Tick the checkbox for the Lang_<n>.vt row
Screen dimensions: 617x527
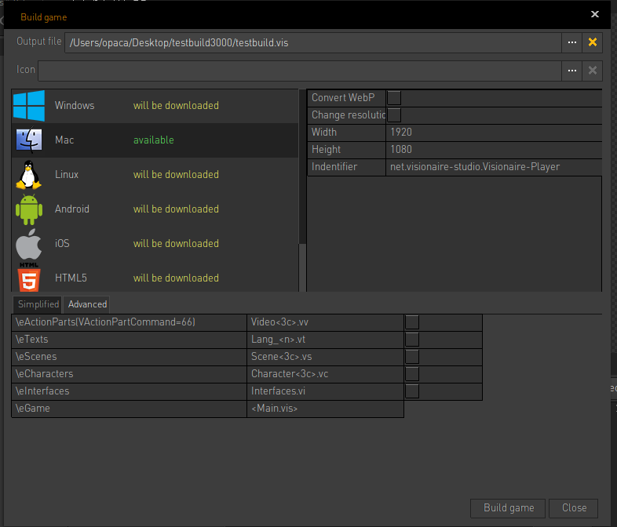pyautogui.click(x=412, y=340)
